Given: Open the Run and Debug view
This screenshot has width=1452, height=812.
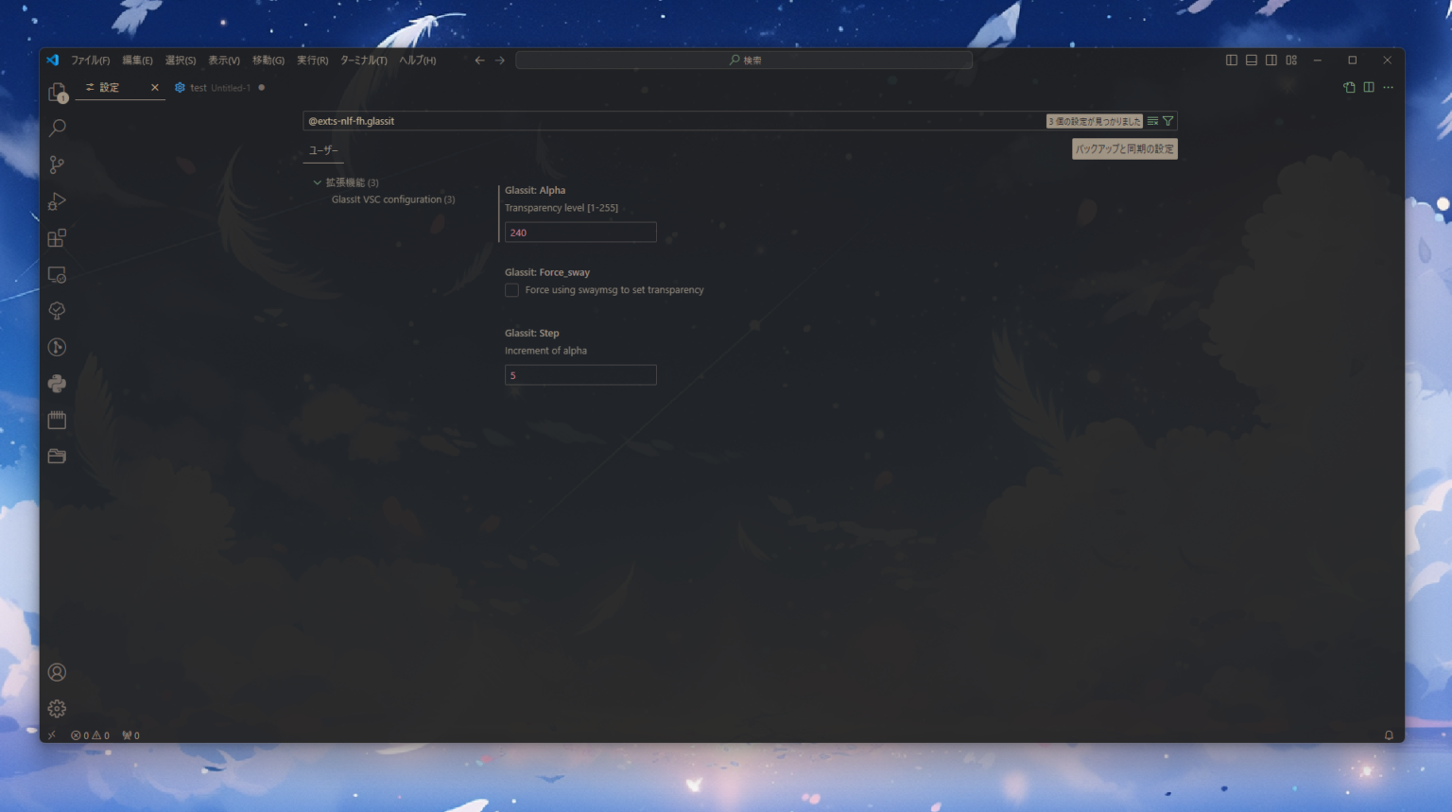Looking at the screenshot, I should point(57,200).
